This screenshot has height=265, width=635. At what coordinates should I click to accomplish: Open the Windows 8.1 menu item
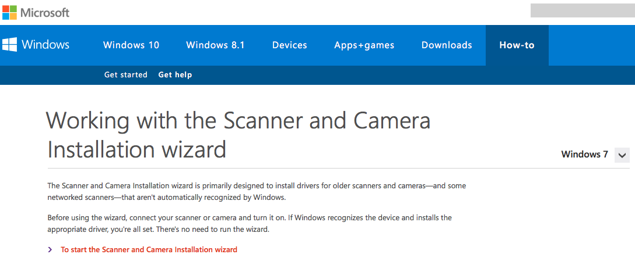(215, 45)
